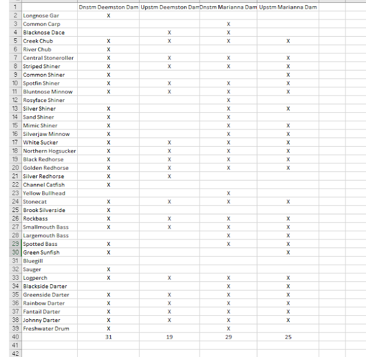Select the White Sucker cell
Screen dimensions: 366x357
(x=50, y=143)
